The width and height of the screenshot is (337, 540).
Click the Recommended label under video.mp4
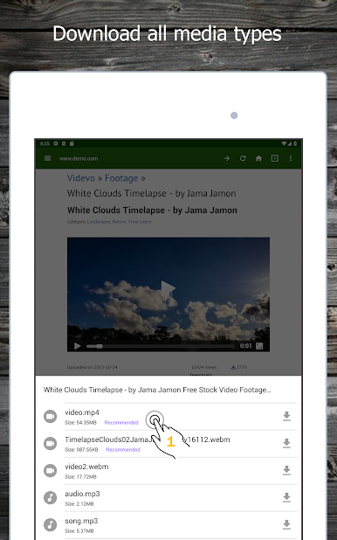click(x=121, y=423)
